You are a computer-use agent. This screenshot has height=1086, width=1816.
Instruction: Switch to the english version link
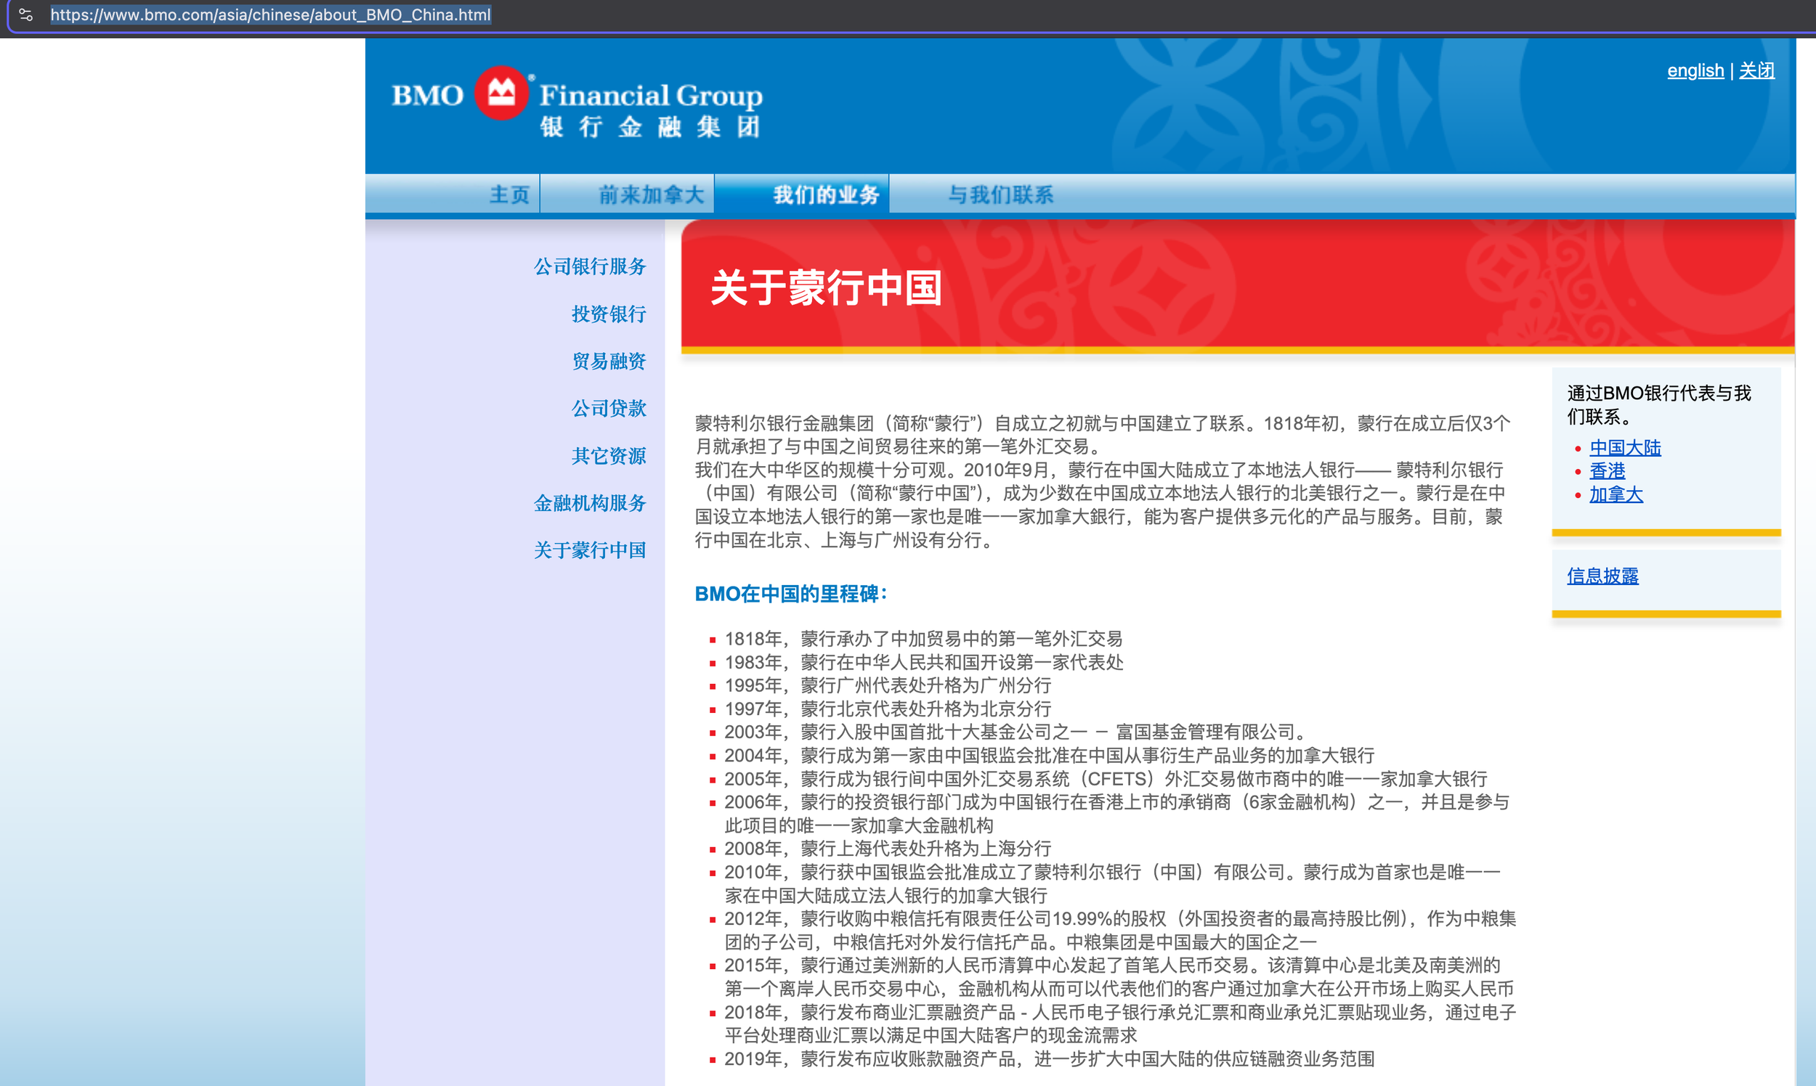[x=1695, y=71]
